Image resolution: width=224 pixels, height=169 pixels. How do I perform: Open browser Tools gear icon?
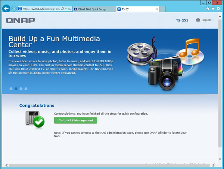(218, 9)
